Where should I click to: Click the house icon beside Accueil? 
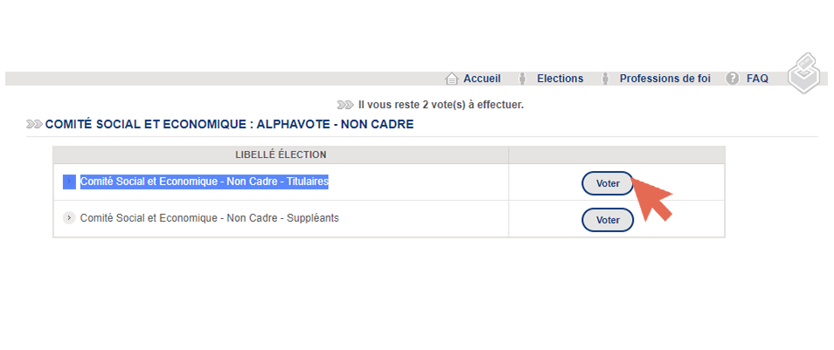point(452,79)
